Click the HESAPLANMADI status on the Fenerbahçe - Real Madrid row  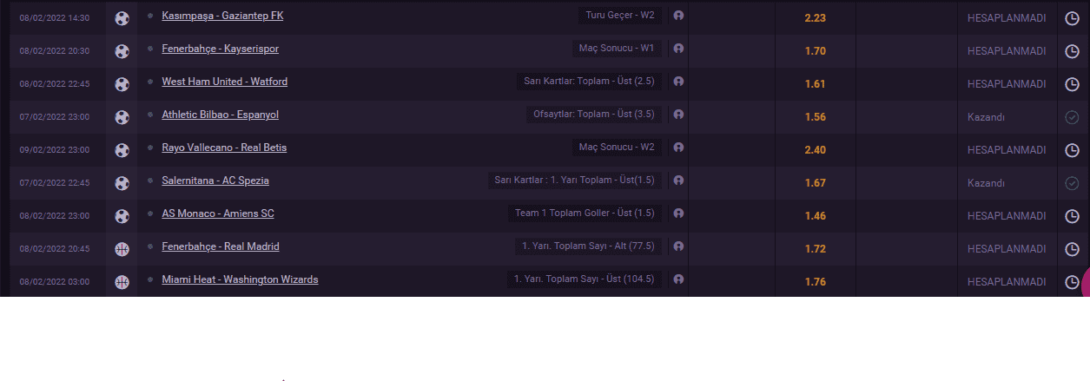1007,249
